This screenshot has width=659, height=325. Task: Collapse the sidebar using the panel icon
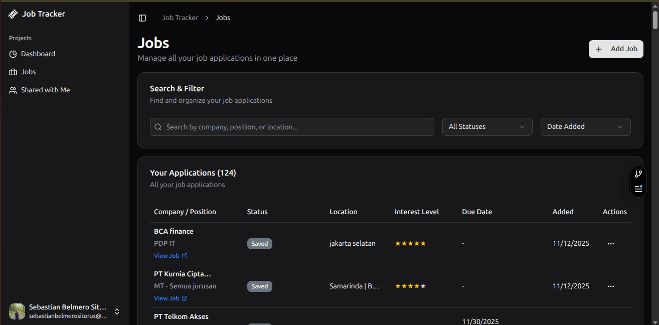pos(142,18)
